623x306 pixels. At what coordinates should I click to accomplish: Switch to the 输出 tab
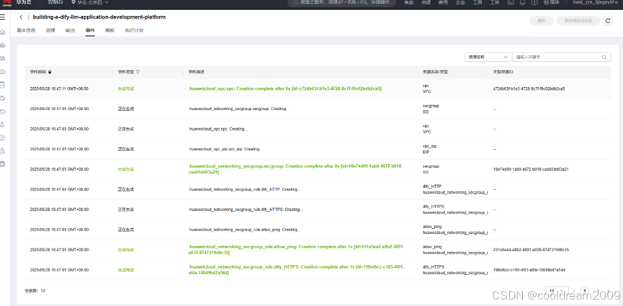tap(70, 30)
